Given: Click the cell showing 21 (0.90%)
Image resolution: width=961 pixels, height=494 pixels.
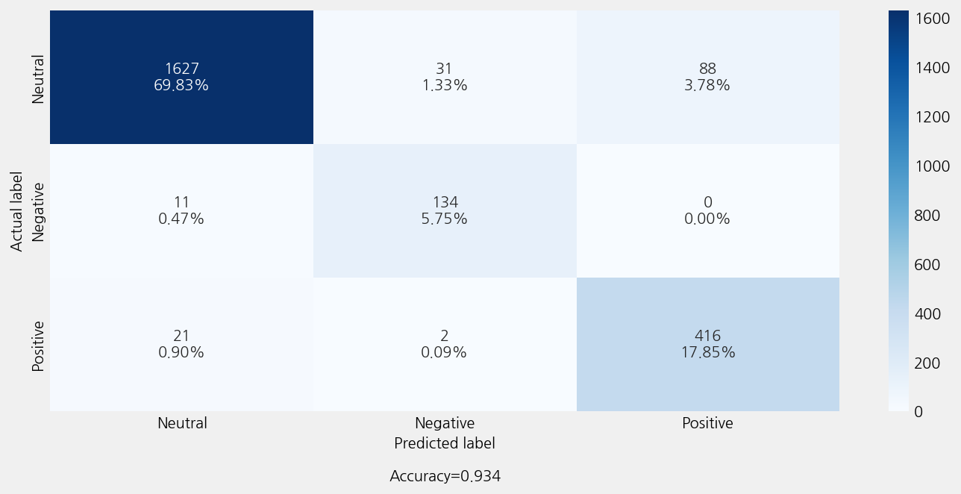Looking at the screenshot, I should pyautogui.click(x=181, y=344).
